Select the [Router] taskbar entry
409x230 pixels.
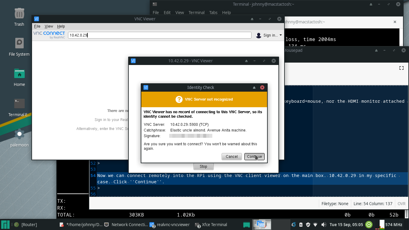coord(26,225)
